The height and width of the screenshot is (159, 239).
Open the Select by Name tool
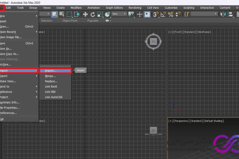click(62, 14)
